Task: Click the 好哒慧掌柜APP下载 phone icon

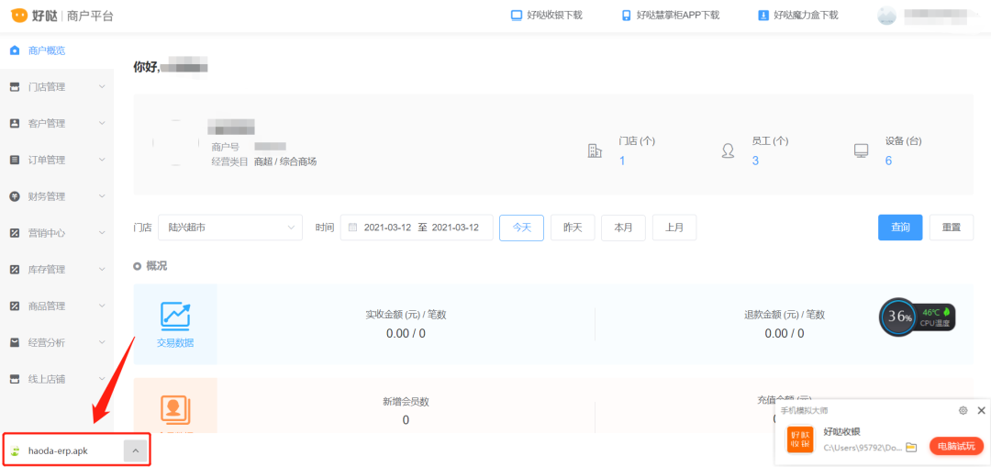Action: (626, 16)
